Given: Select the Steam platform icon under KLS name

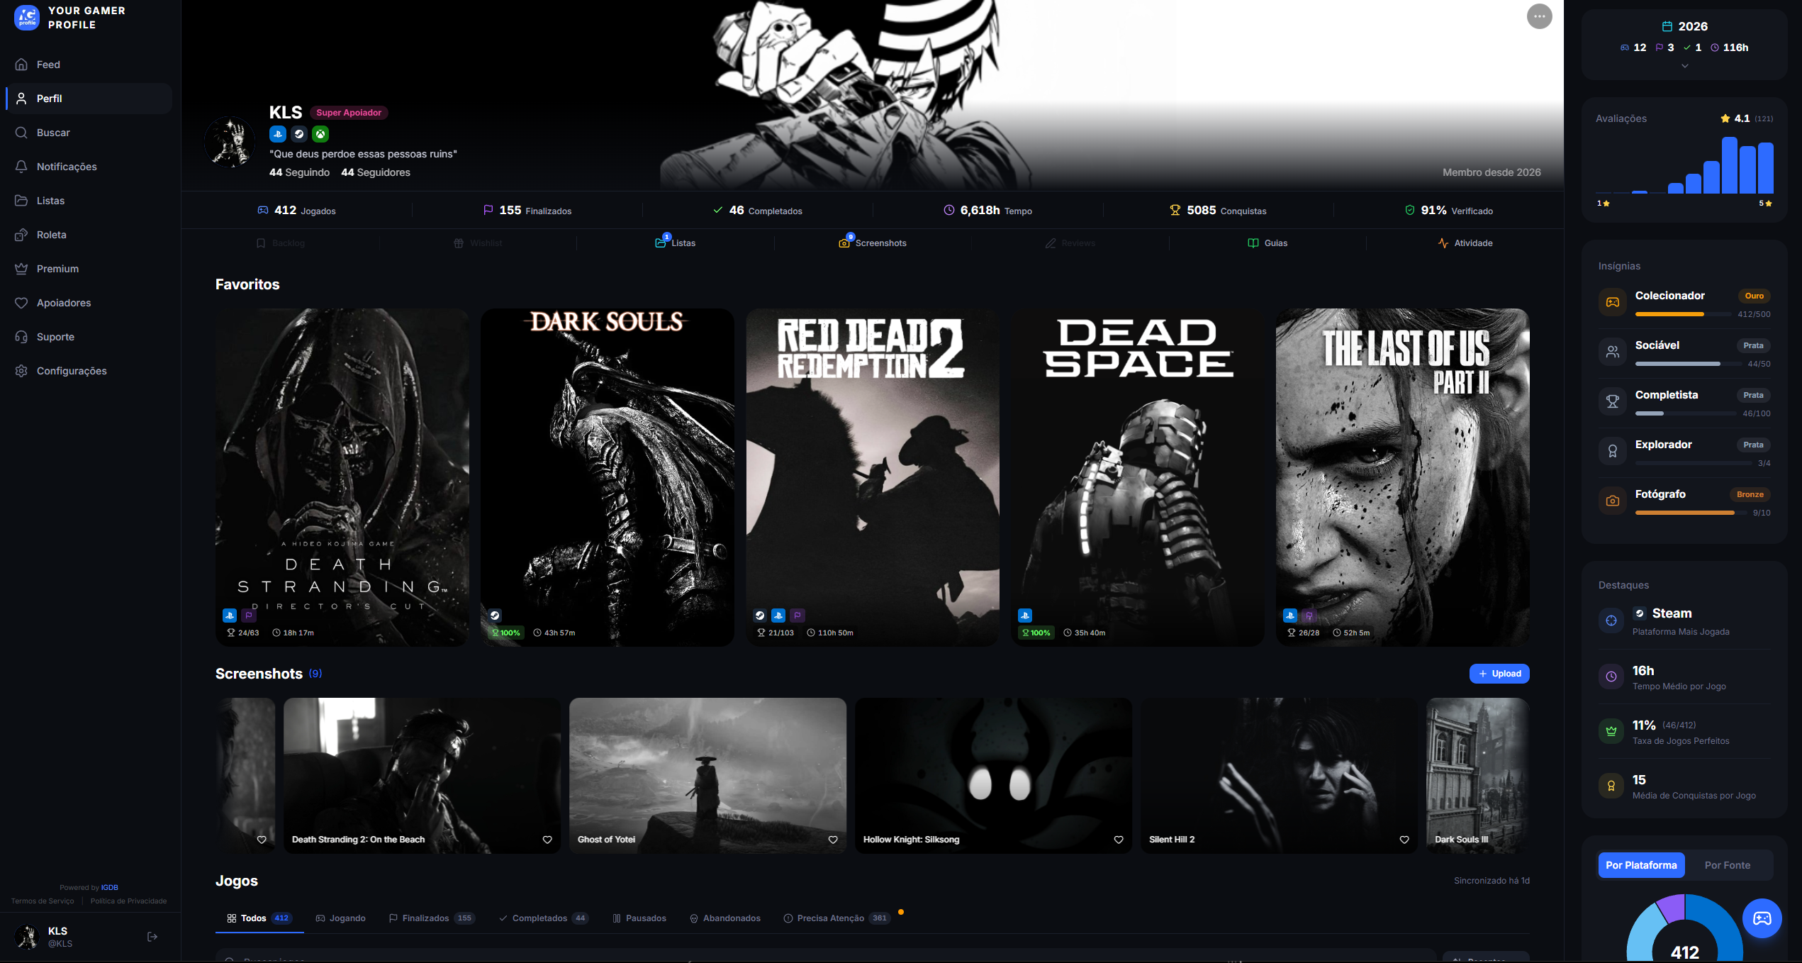Looking at the screenshot, I should pyautogui.click(x=298, y=133).
